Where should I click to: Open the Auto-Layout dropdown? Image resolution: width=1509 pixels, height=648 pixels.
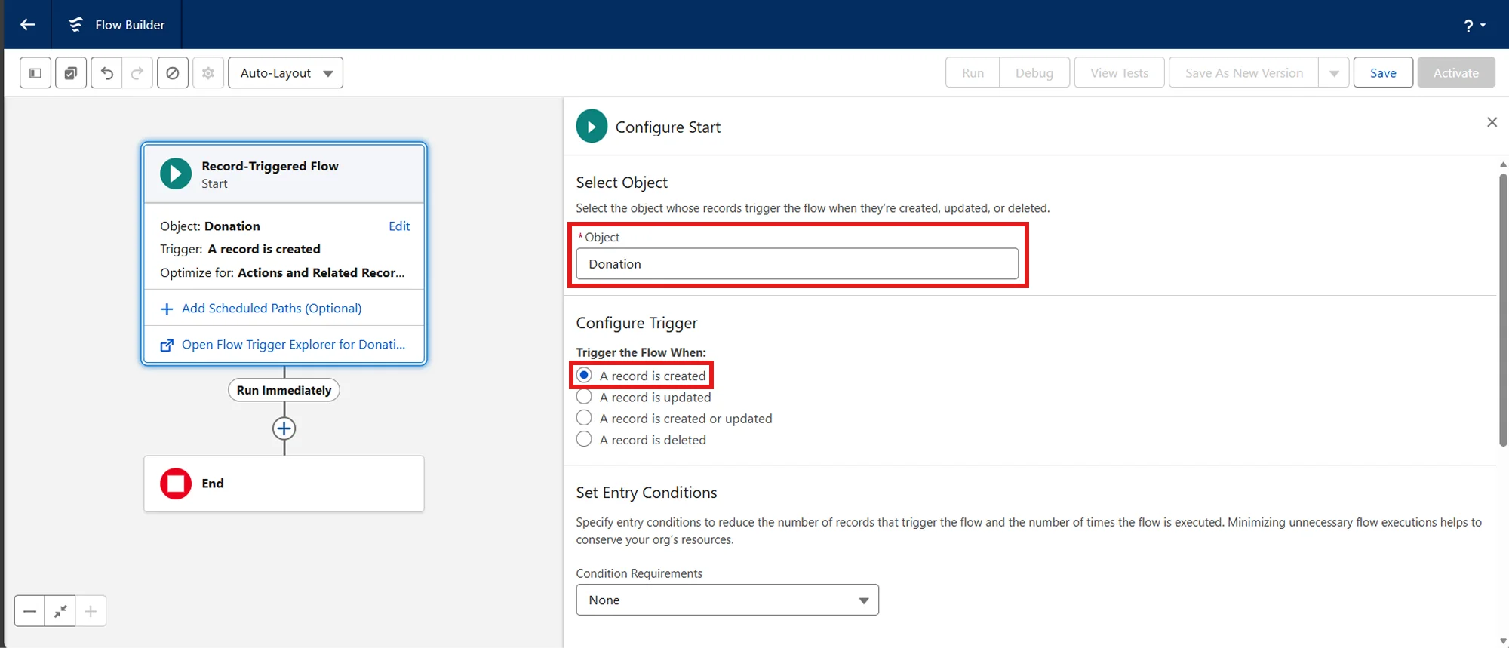(285, 73)
